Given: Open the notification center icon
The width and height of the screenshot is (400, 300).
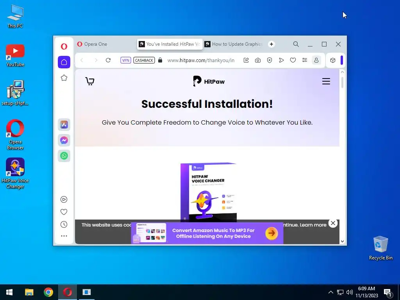Looking at the screenshot, I should click(388, 293).
